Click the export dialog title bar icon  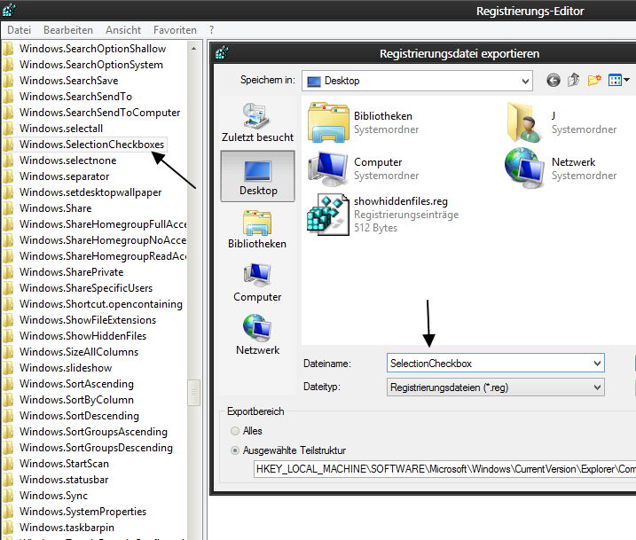click(x=223, y=53)
